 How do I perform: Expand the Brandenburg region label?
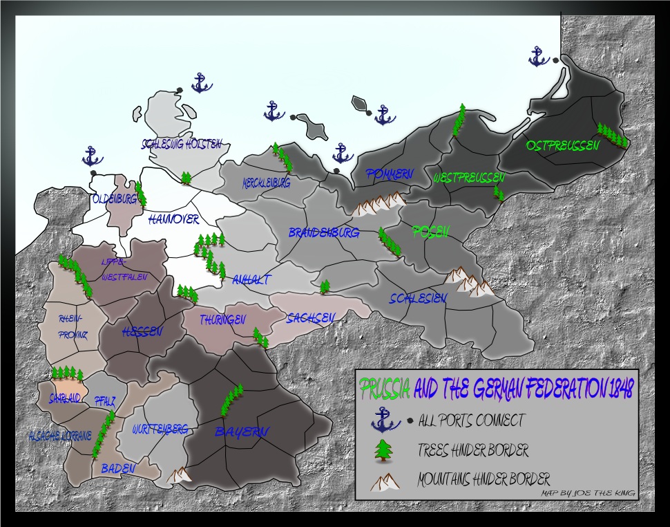[x=323, y=232]
